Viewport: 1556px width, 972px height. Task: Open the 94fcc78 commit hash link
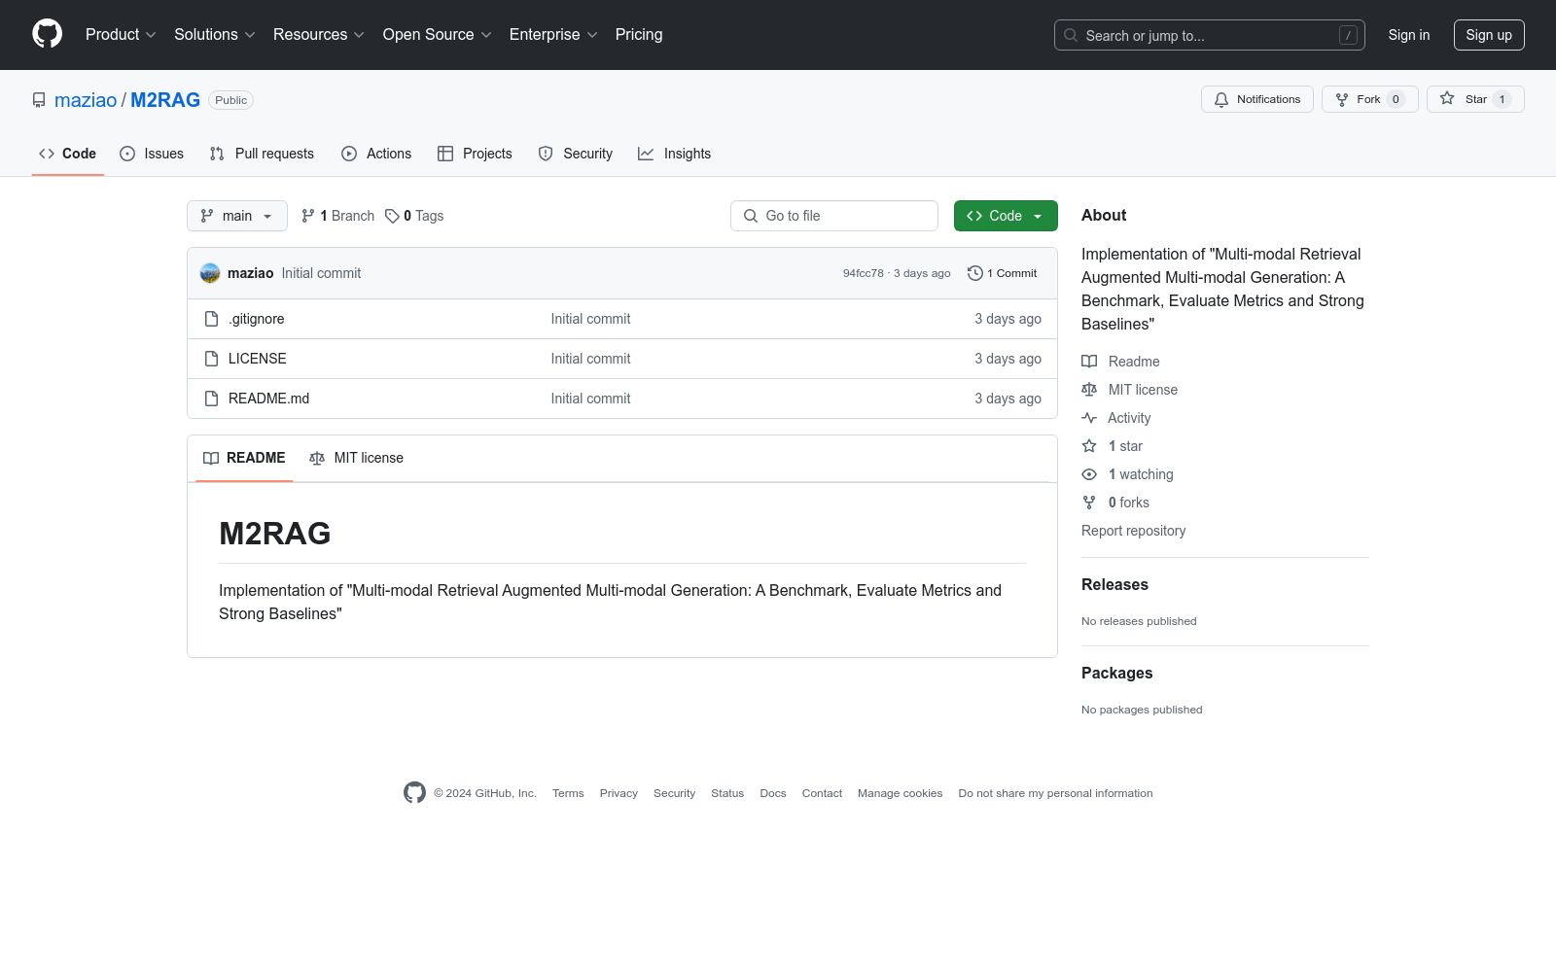click(x=864, y=273)
